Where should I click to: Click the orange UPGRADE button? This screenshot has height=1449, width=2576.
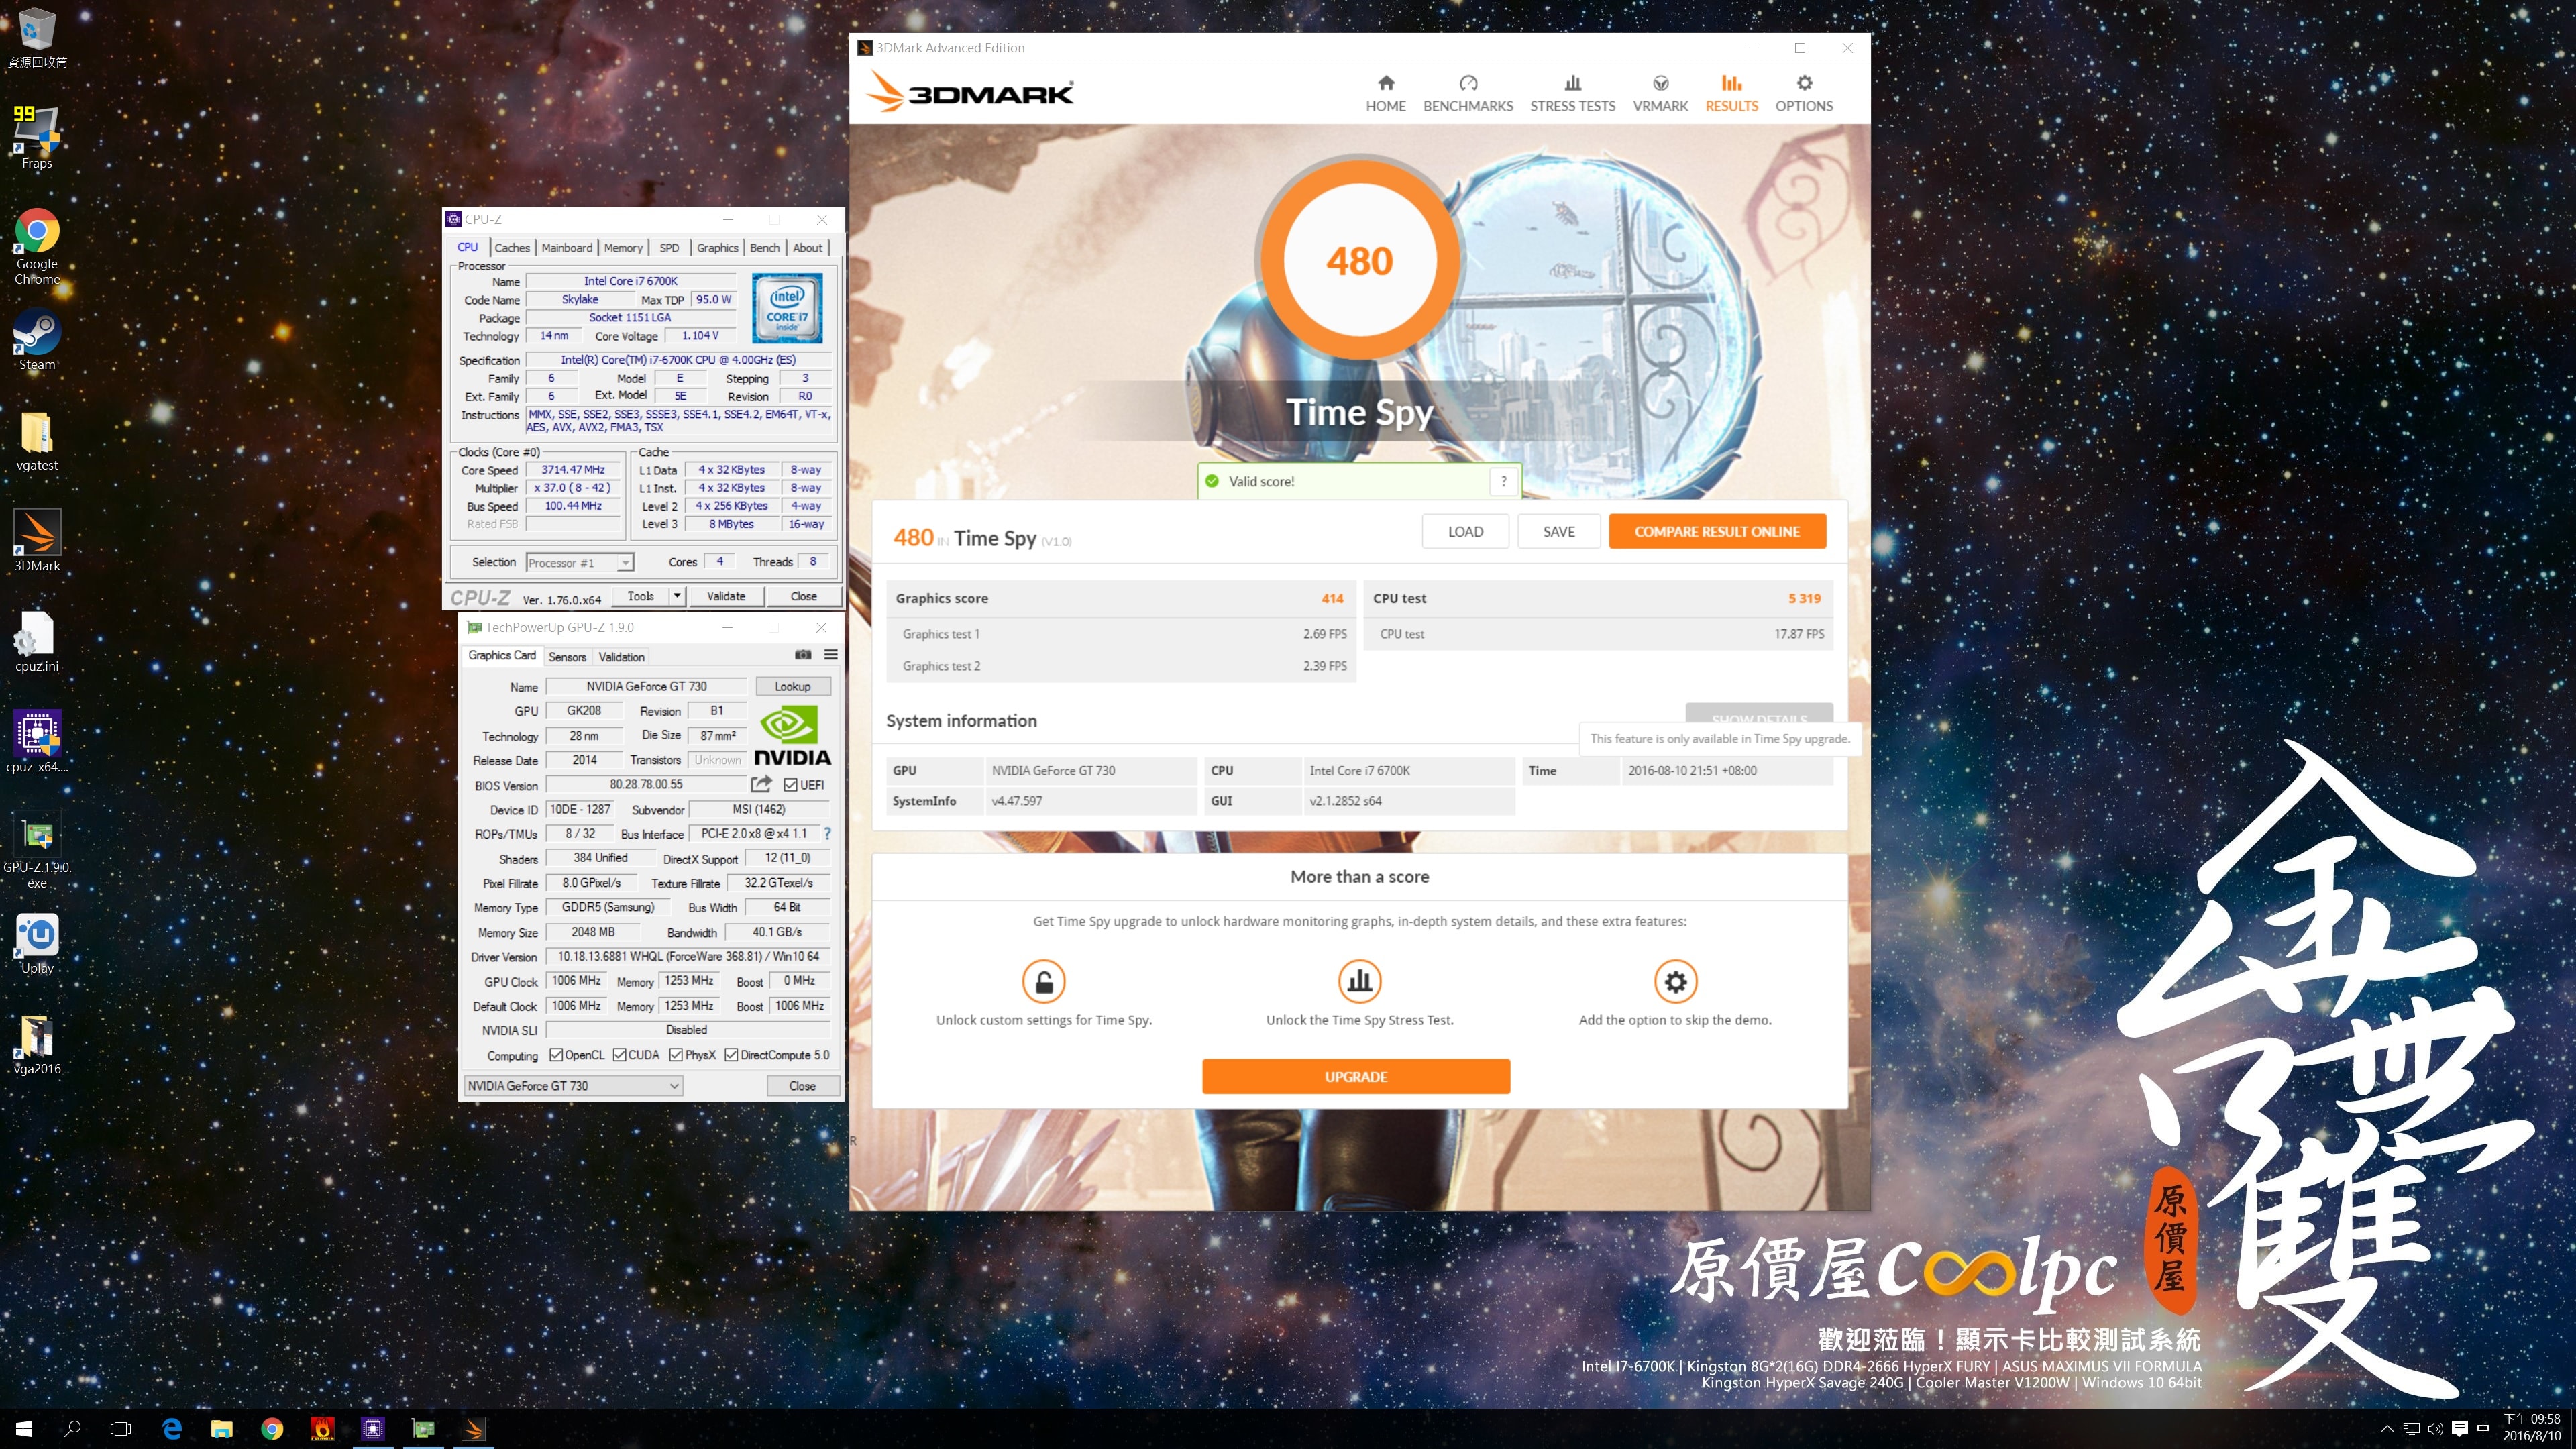coord(1356,1076)
